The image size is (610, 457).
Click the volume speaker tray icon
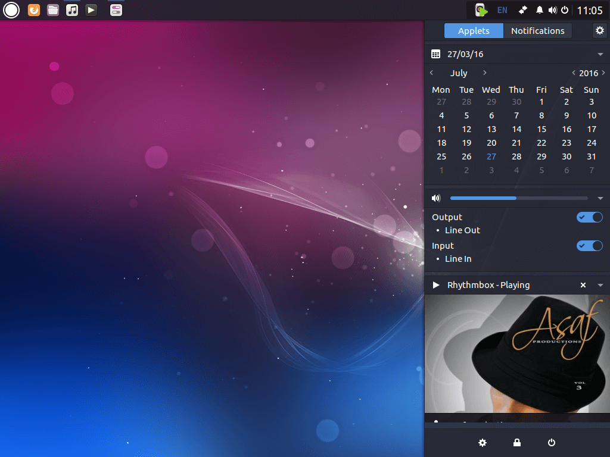pos(552,10)
